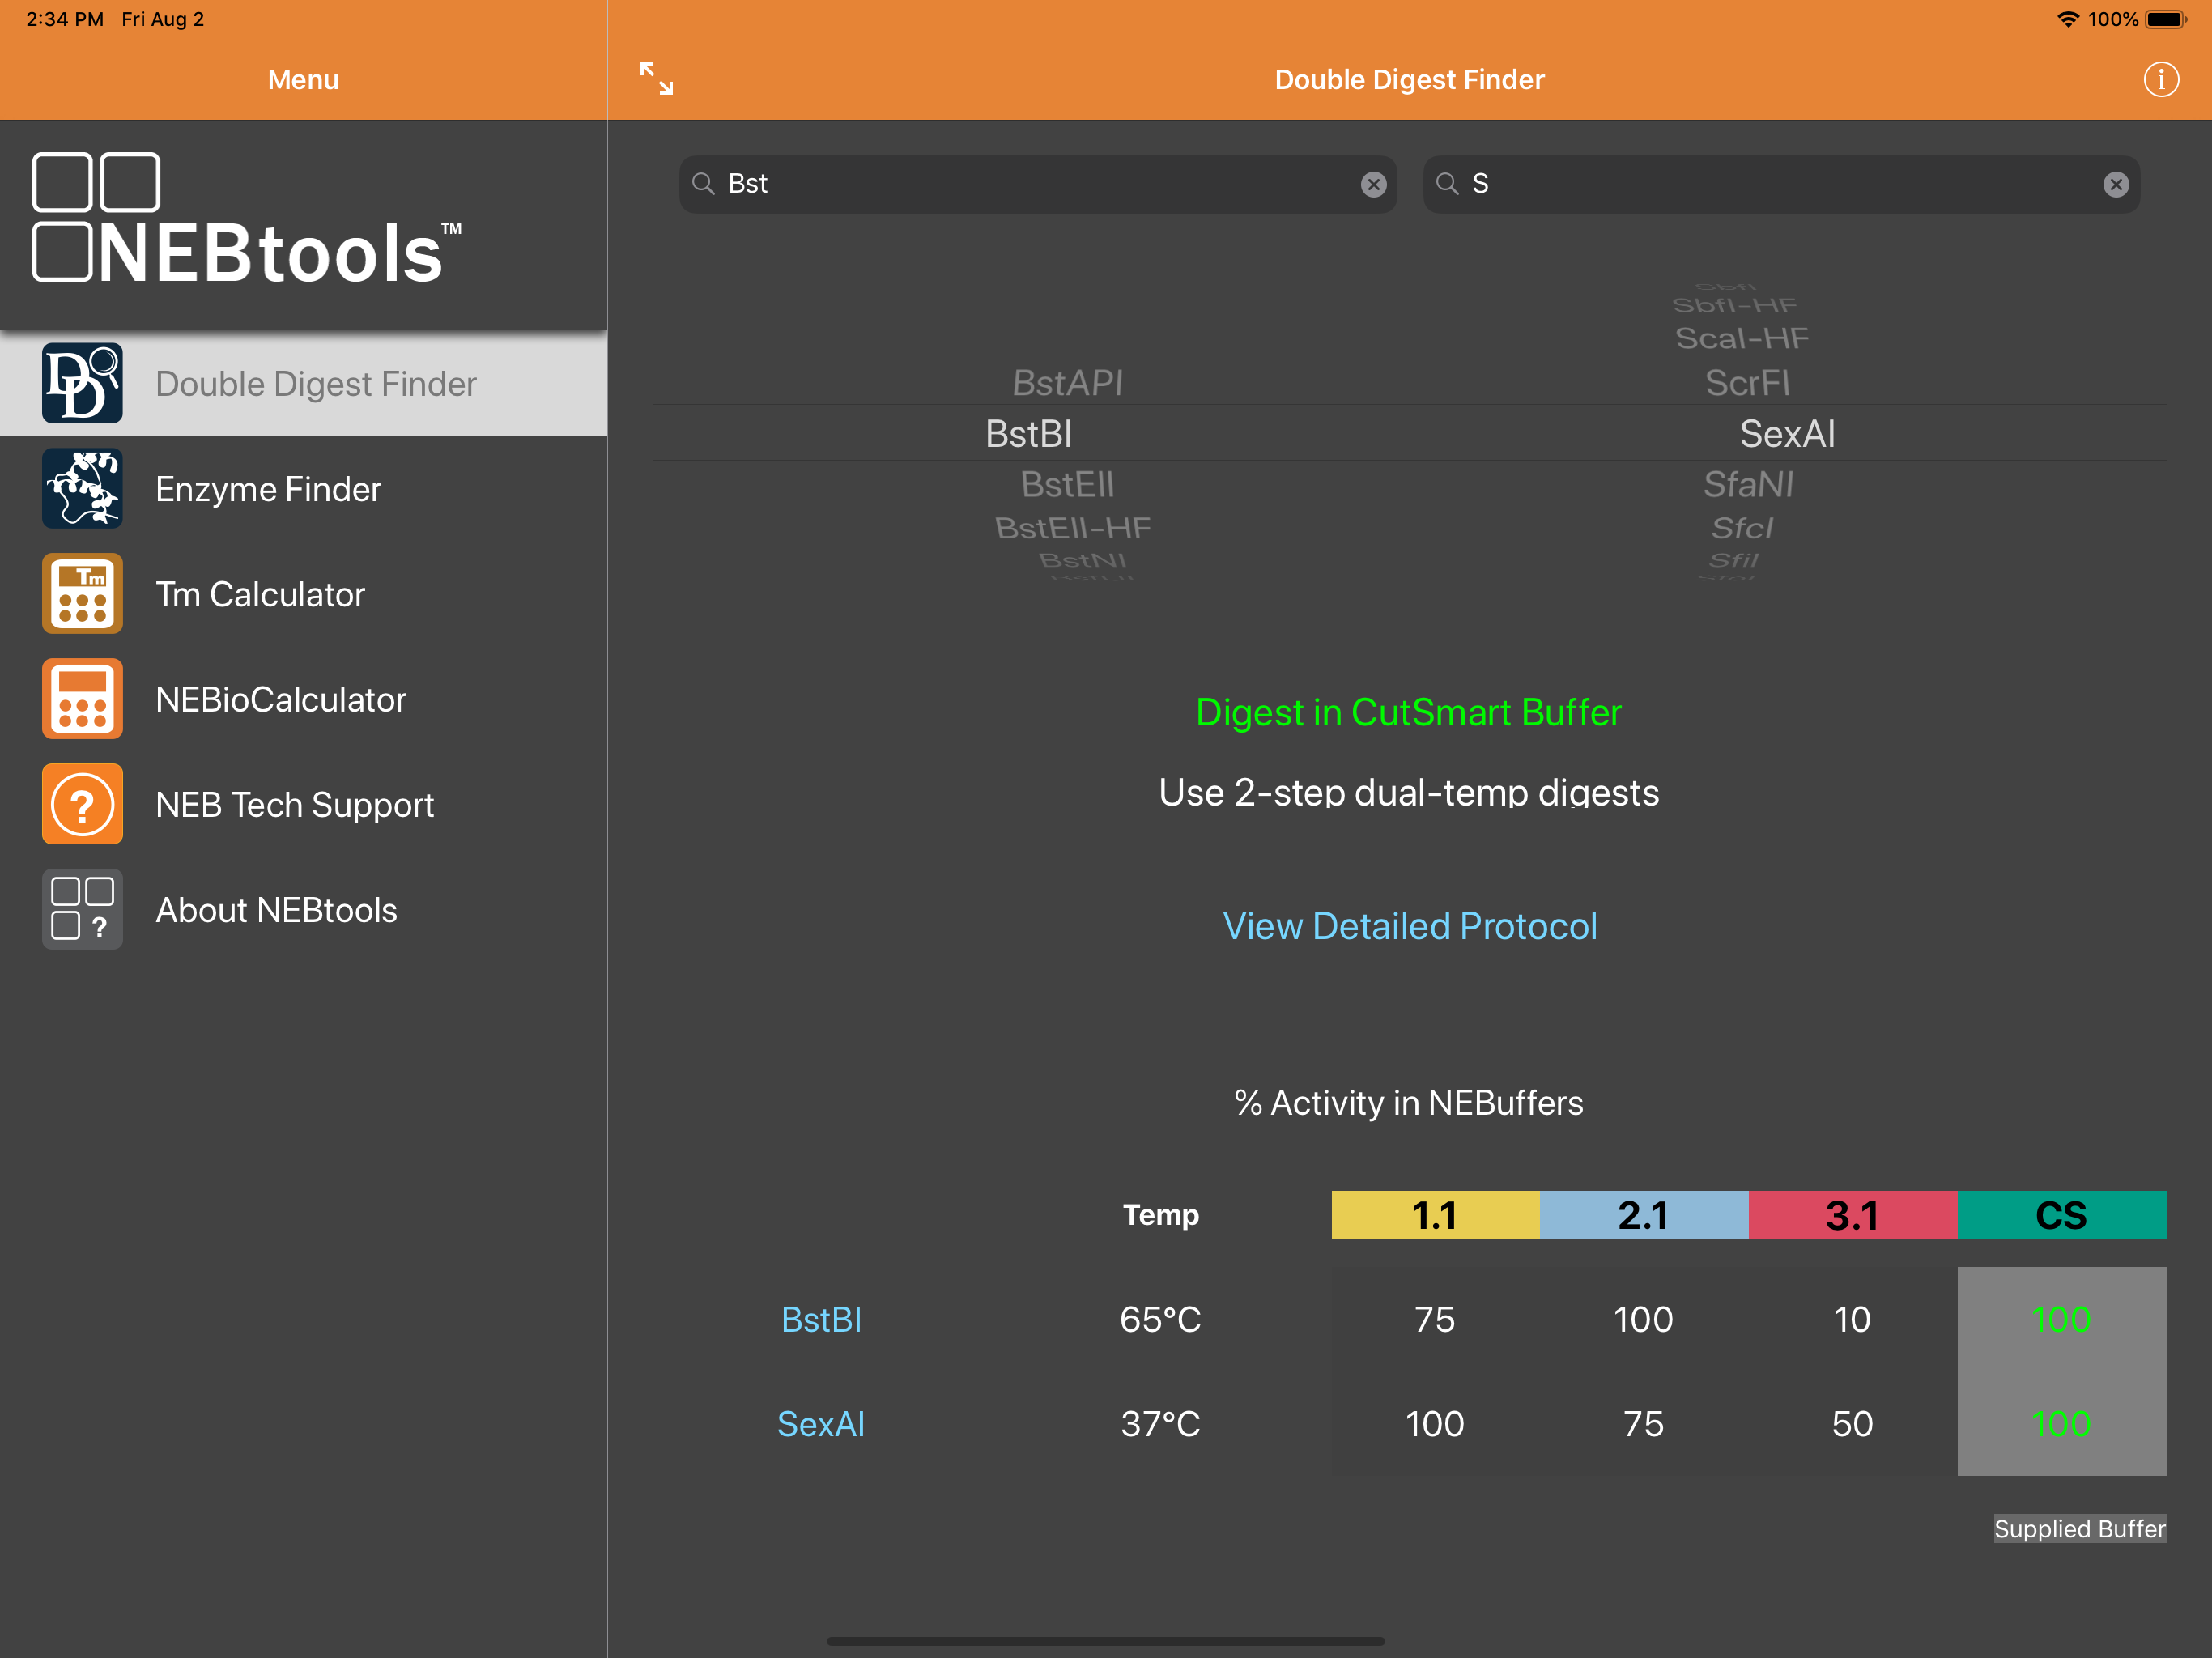Click Use 2-step dual-temp digests text

pos(1409,792)
